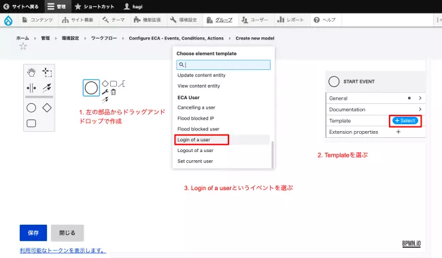Go to 管理 breadcrumb link
This screenshot has height=258, width=442.
[x=46, y=38]
